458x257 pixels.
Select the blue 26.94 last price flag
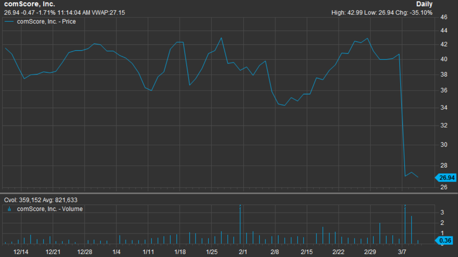446,178
